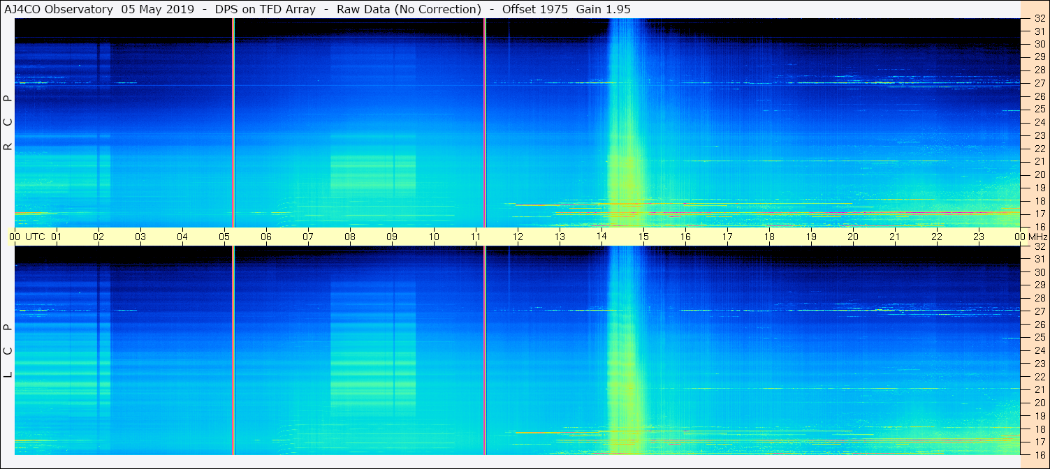1050x469 pixels.
Task: Click the red vertical line after 11 in RCP
Action: (x=484, y=123)
